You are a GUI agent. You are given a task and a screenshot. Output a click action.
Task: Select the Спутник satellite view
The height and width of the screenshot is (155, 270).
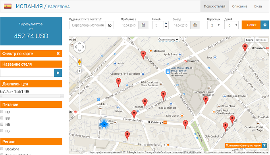pos(261,40)
